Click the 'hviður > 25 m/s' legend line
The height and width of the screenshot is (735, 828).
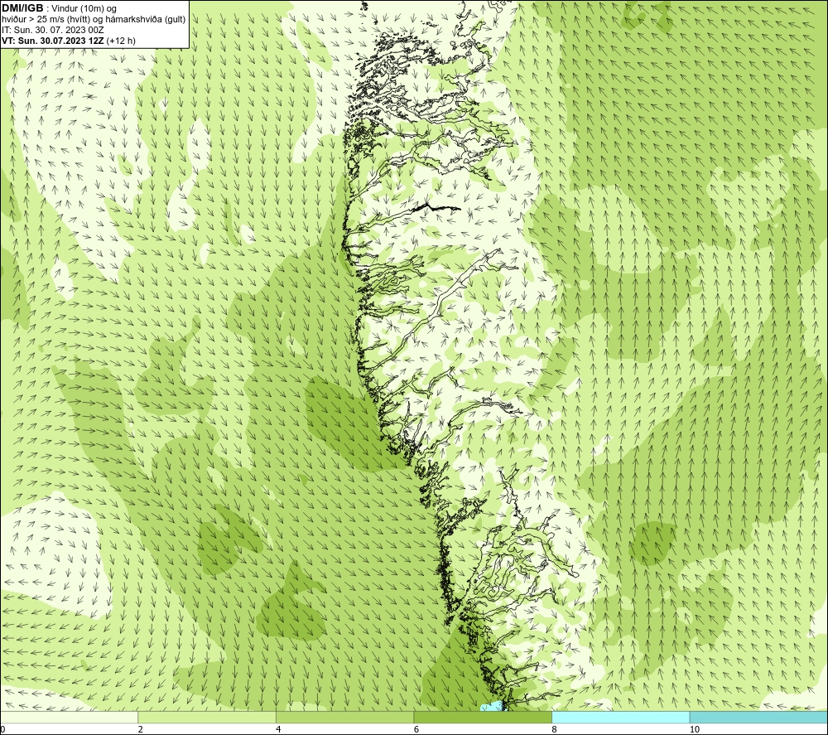coord(94,19)
